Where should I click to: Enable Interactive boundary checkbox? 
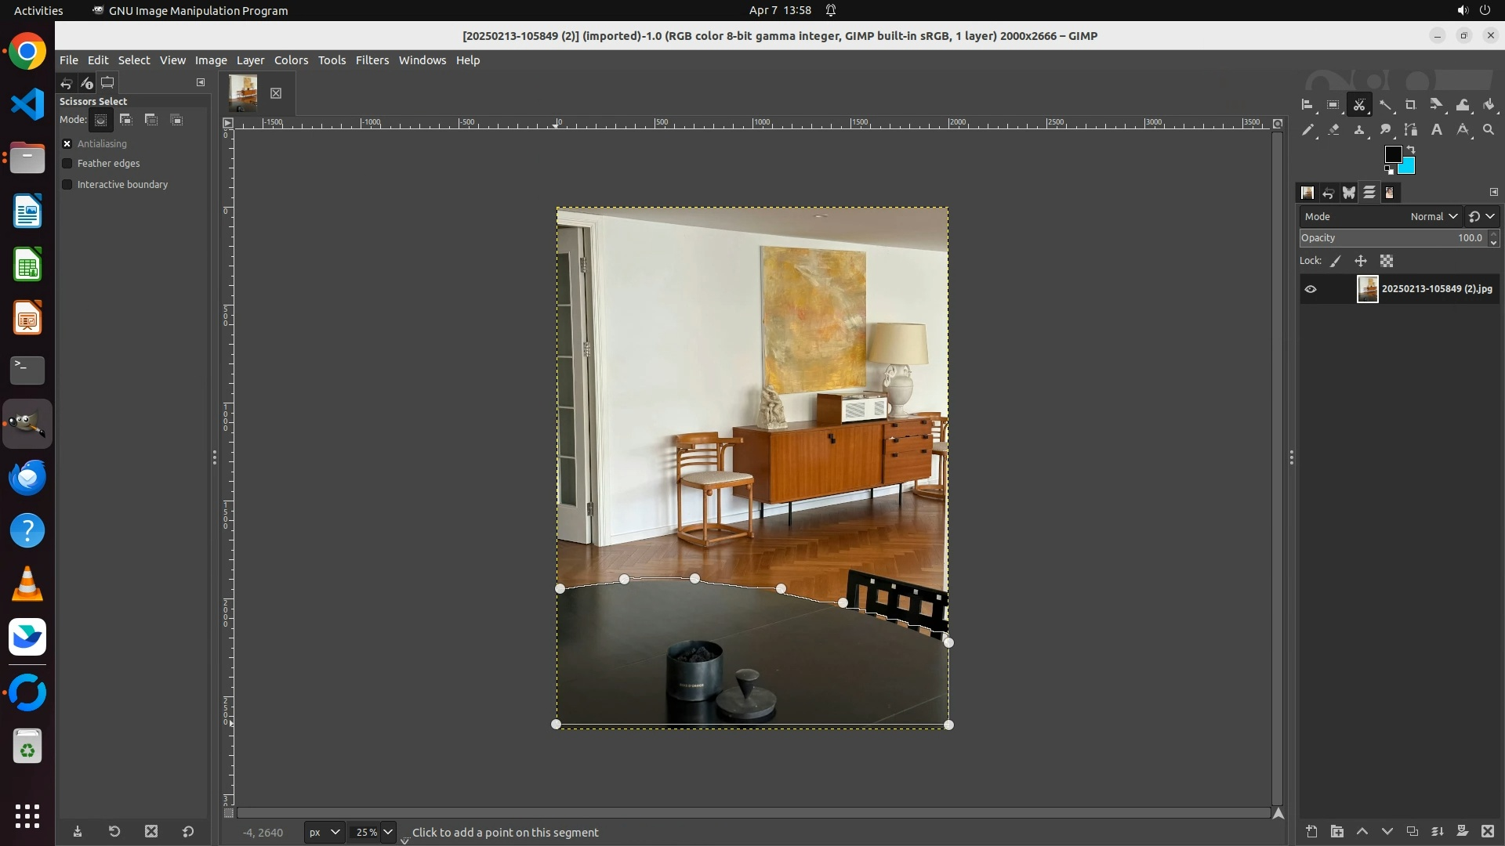click(x=67, y=185)
